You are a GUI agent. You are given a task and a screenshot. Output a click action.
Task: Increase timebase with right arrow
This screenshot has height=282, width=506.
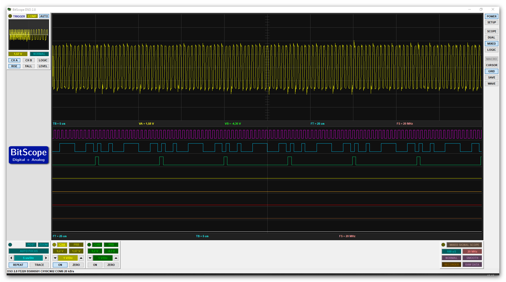tap(46, 258)
